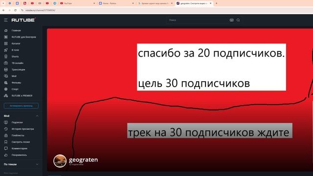Go back with browser back arrow
The image size is (313, 176).
[3, 10]
